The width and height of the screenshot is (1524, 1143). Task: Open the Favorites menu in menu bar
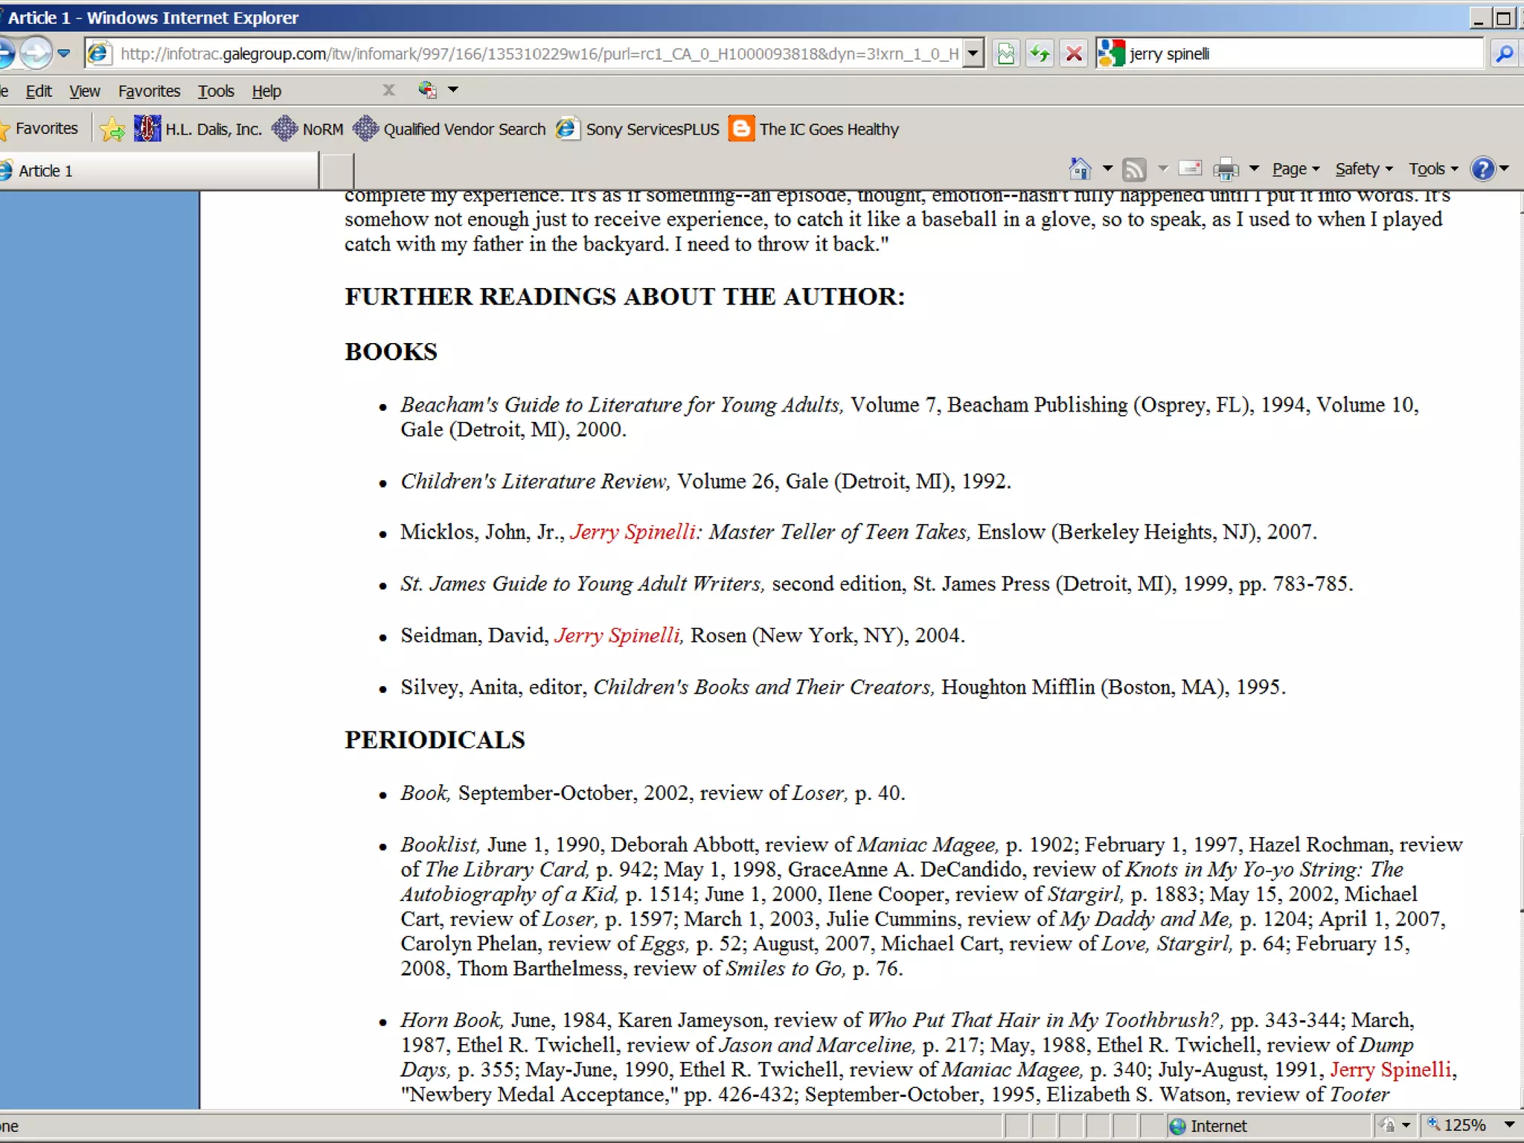pyautogui.click(x=149, y=91)
